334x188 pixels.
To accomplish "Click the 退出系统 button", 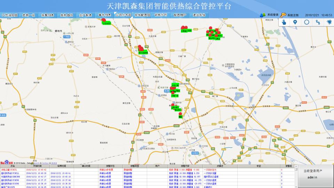I will (x=199, y=15).
